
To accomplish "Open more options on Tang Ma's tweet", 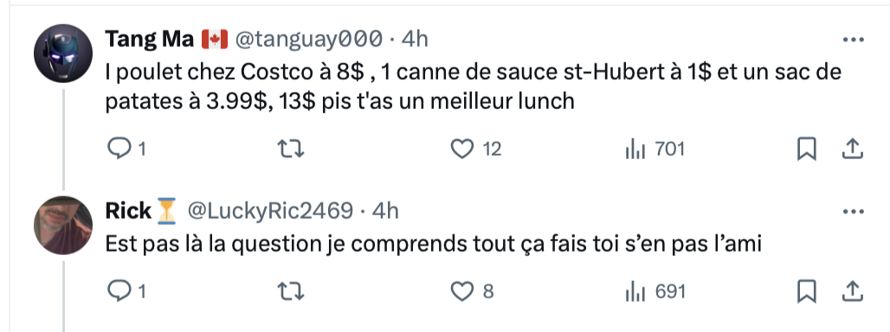I will pyautogui.click(x=853, y=40).
